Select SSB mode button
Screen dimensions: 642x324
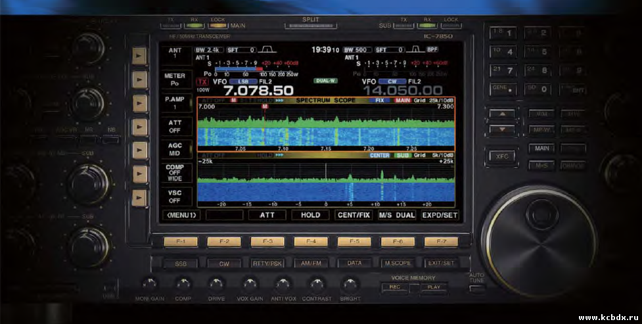click(181, 264)
